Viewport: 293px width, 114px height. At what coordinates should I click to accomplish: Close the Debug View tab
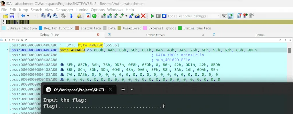click(98, 35)
